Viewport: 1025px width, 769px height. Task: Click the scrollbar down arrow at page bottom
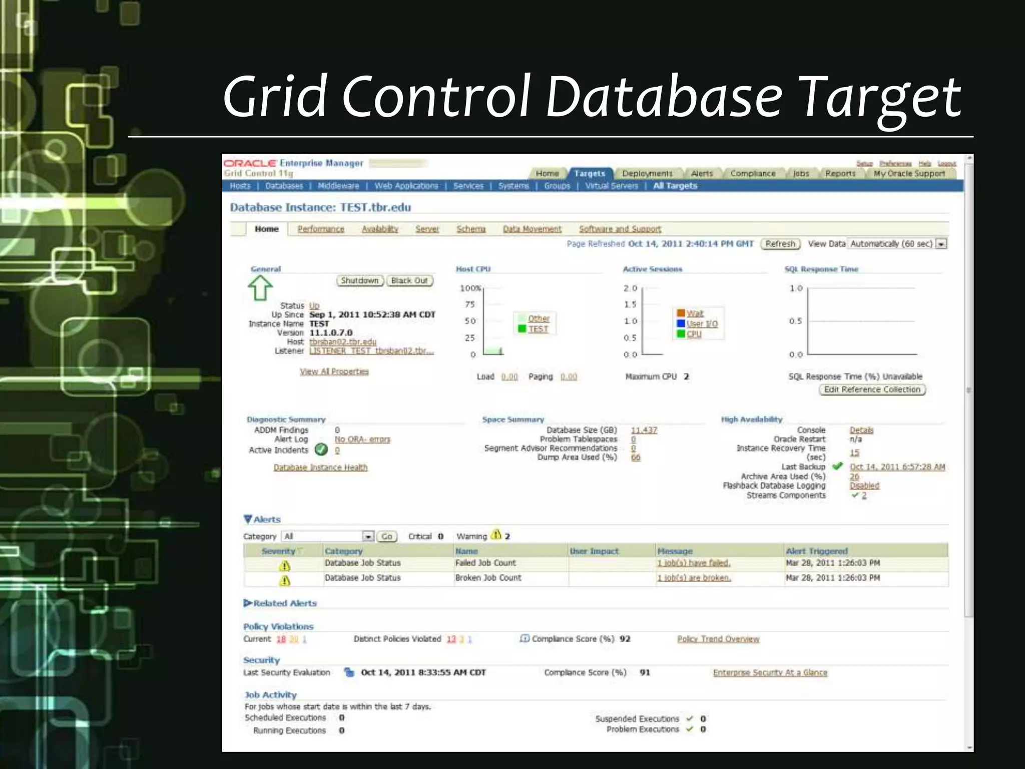[x=969, y=747]
